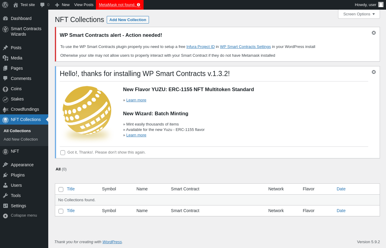Viewport: 386px width, 248px height.
Task: Click the WordPress logo icon in admin bar
Action: (5, 5)
